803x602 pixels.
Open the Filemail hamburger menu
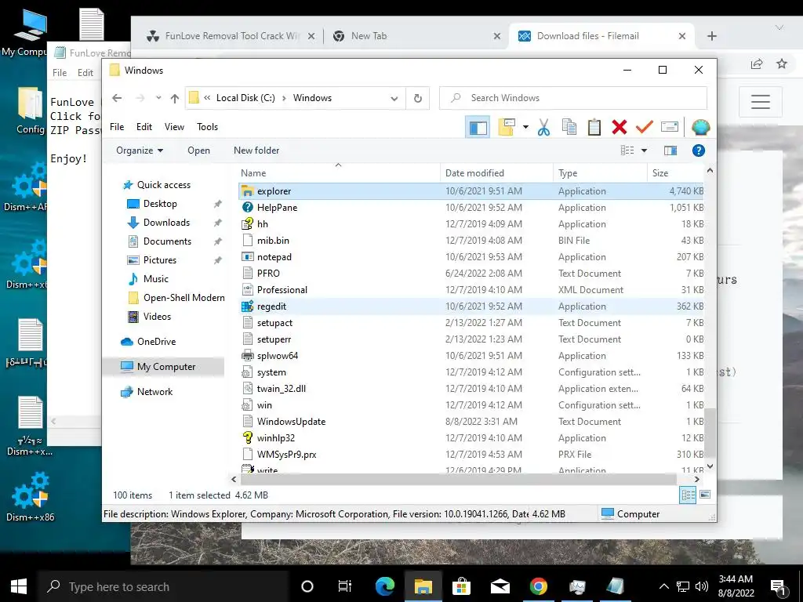click(761, 102)
